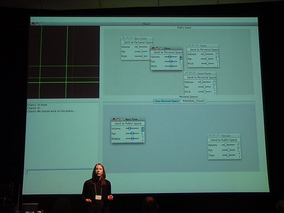Click the Texture window title bar
Screen dimensions: 284x213
click(x=224, y=136)
